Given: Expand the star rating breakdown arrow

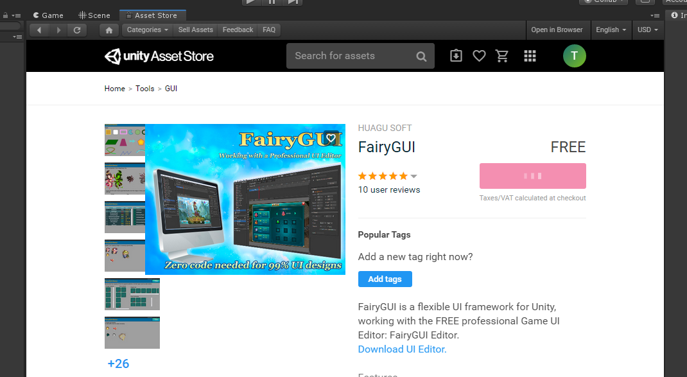Looking at the screenshot, I should (413, 176).
